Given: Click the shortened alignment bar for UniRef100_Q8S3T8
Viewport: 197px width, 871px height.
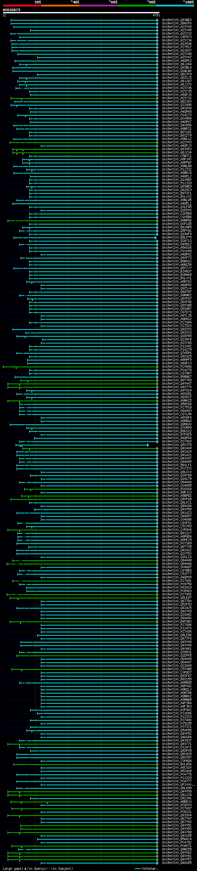Looking at the screenshot, I should tap(82, 445).
